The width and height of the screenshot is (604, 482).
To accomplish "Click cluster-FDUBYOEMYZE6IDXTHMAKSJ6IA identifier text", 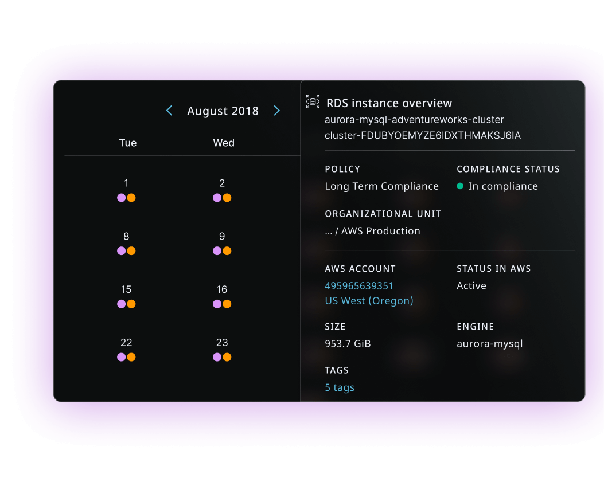I will coord(423,135).
